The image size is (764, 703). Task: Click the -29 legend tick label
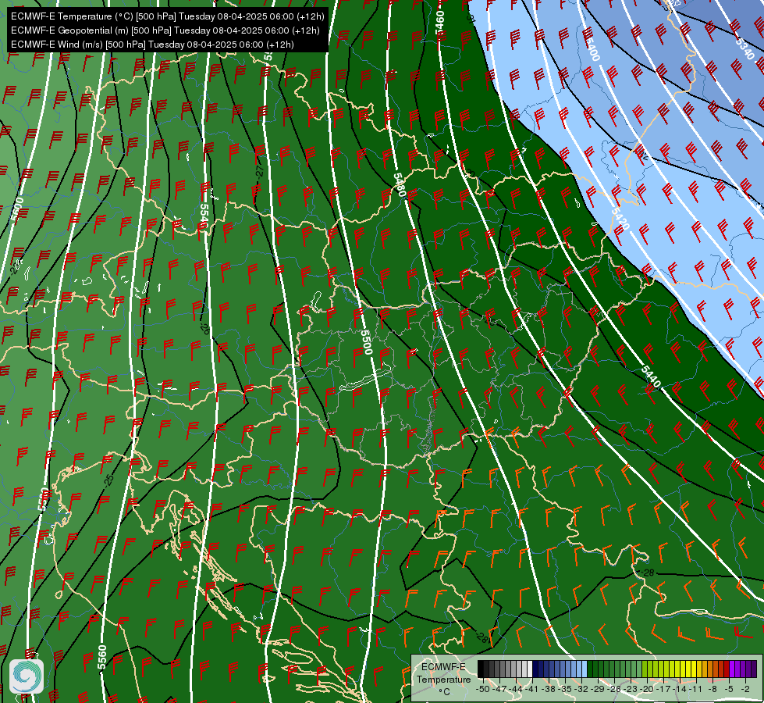598,689
